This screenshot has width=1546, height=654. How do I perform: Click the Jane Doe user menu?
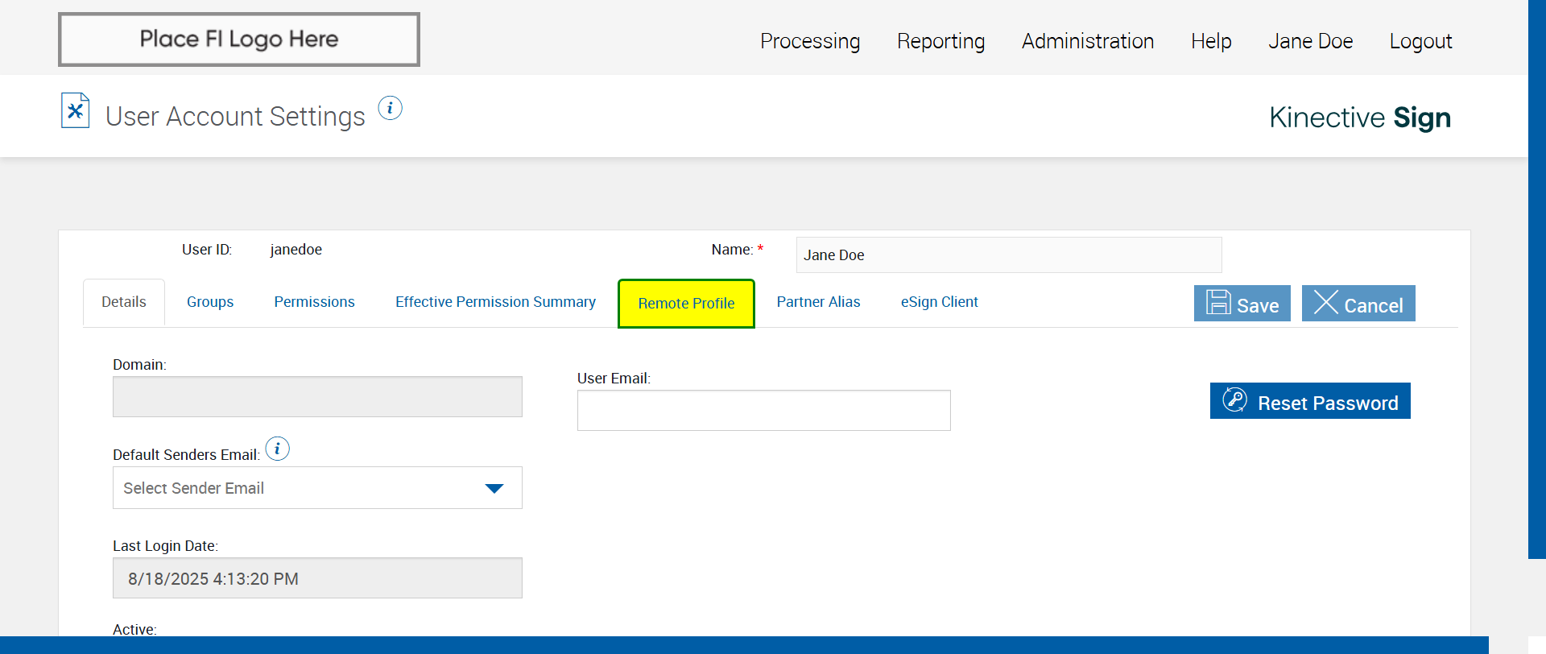pos(1310,41)
